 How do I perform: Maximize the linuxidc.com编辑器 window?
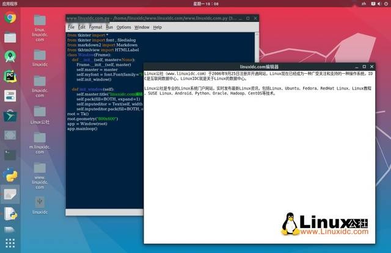[364, 66]
